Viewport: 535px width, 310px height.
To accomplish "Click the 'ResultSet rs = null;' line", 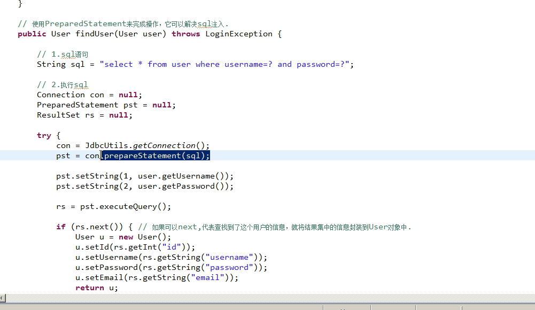I will pyautogui.click(x=84, y=115).
